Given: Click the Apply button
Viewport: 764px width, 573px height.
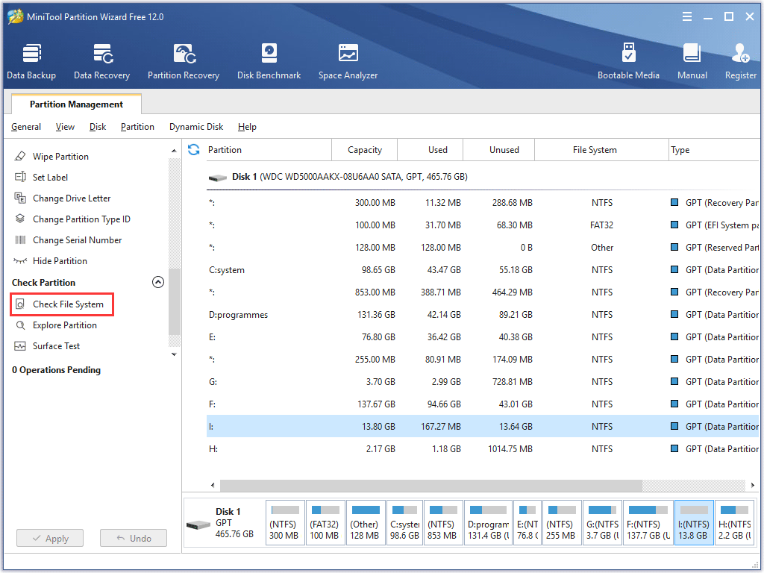Looking at the screenshot, I should click(x=50, y=539).
